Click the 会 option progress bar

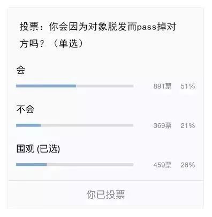(75, 86)
